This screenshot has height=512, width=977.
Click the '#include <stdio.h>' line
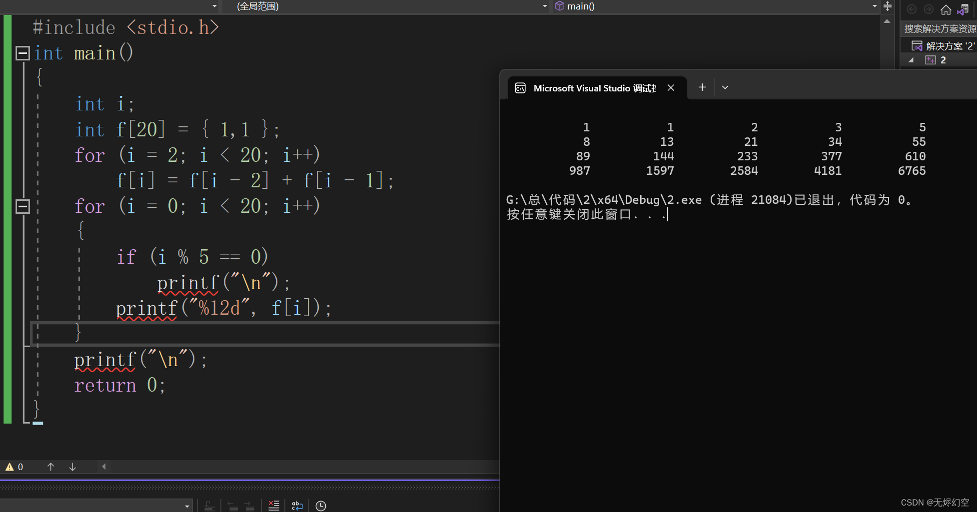126,27
